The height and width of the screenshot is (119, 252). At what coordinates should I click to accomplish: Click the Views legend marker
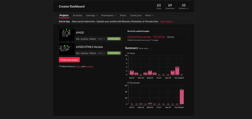pos(128,53)
